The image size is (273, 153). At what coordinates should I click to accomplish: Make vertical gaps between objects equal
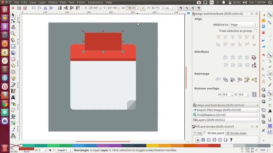pyautogui.click(x=247, y=65)
